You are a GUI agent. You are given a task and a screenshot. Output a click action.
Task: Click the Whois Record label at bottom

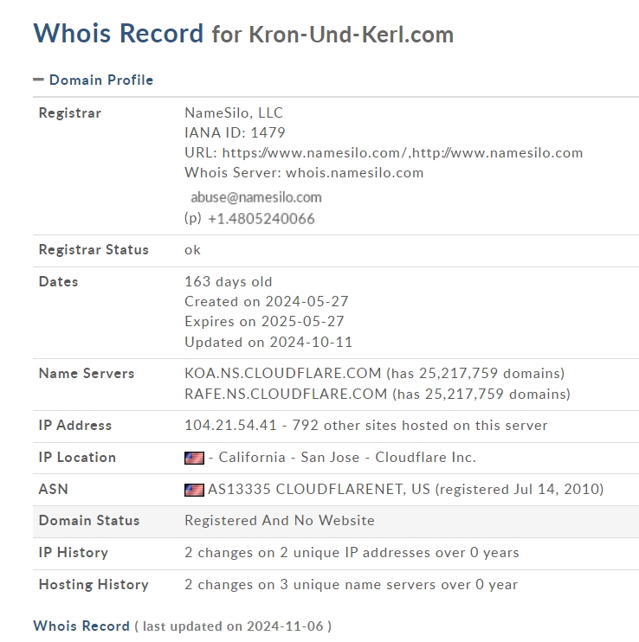click(81, 625)
